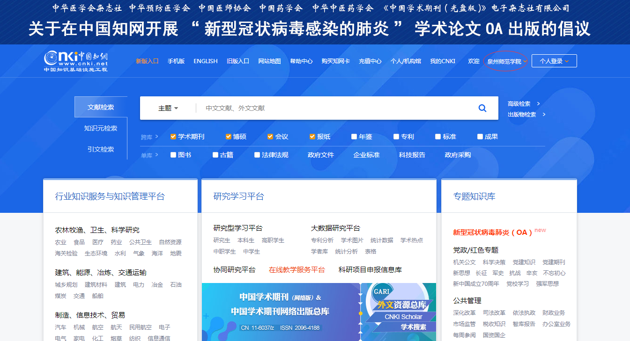Click the 新型冠状病毒肺炎（OA）link
The width and height of the screenshot is (630, 341).
[x=492, y=232]
